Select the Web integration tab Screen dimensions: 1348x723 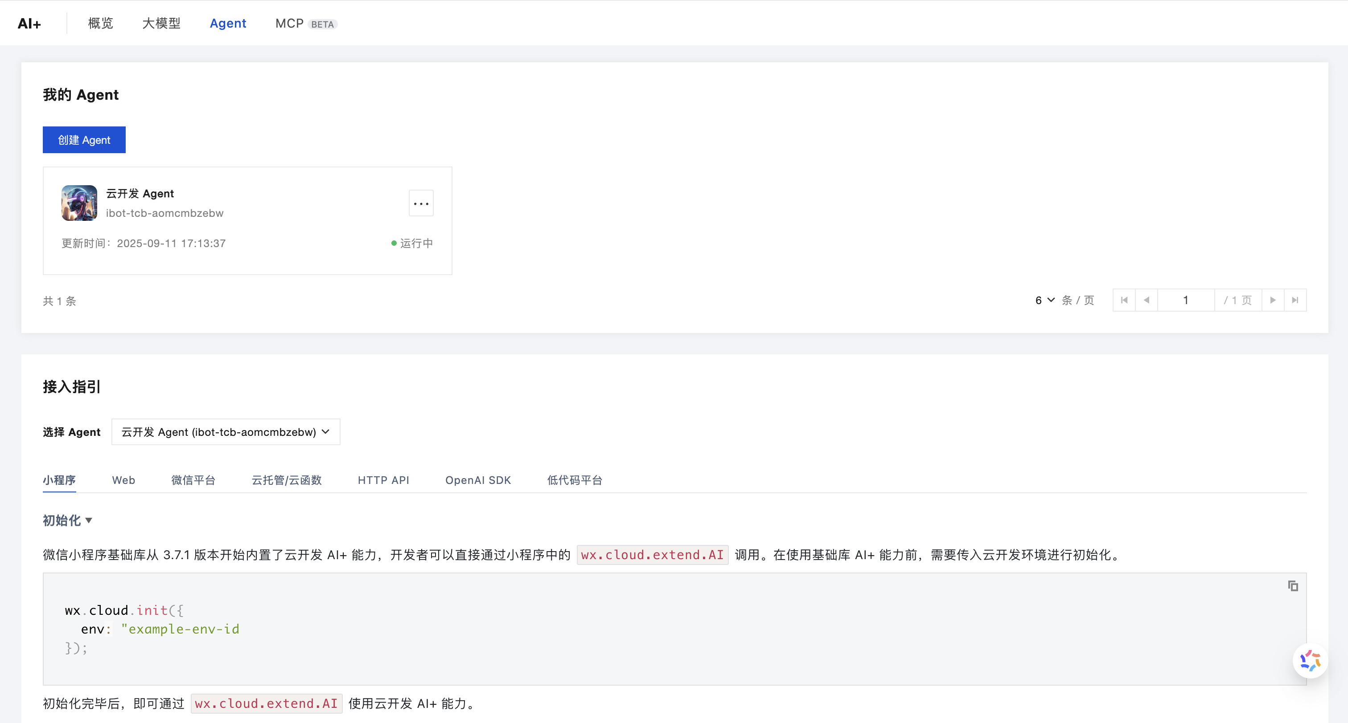click(x=123, y=480)
